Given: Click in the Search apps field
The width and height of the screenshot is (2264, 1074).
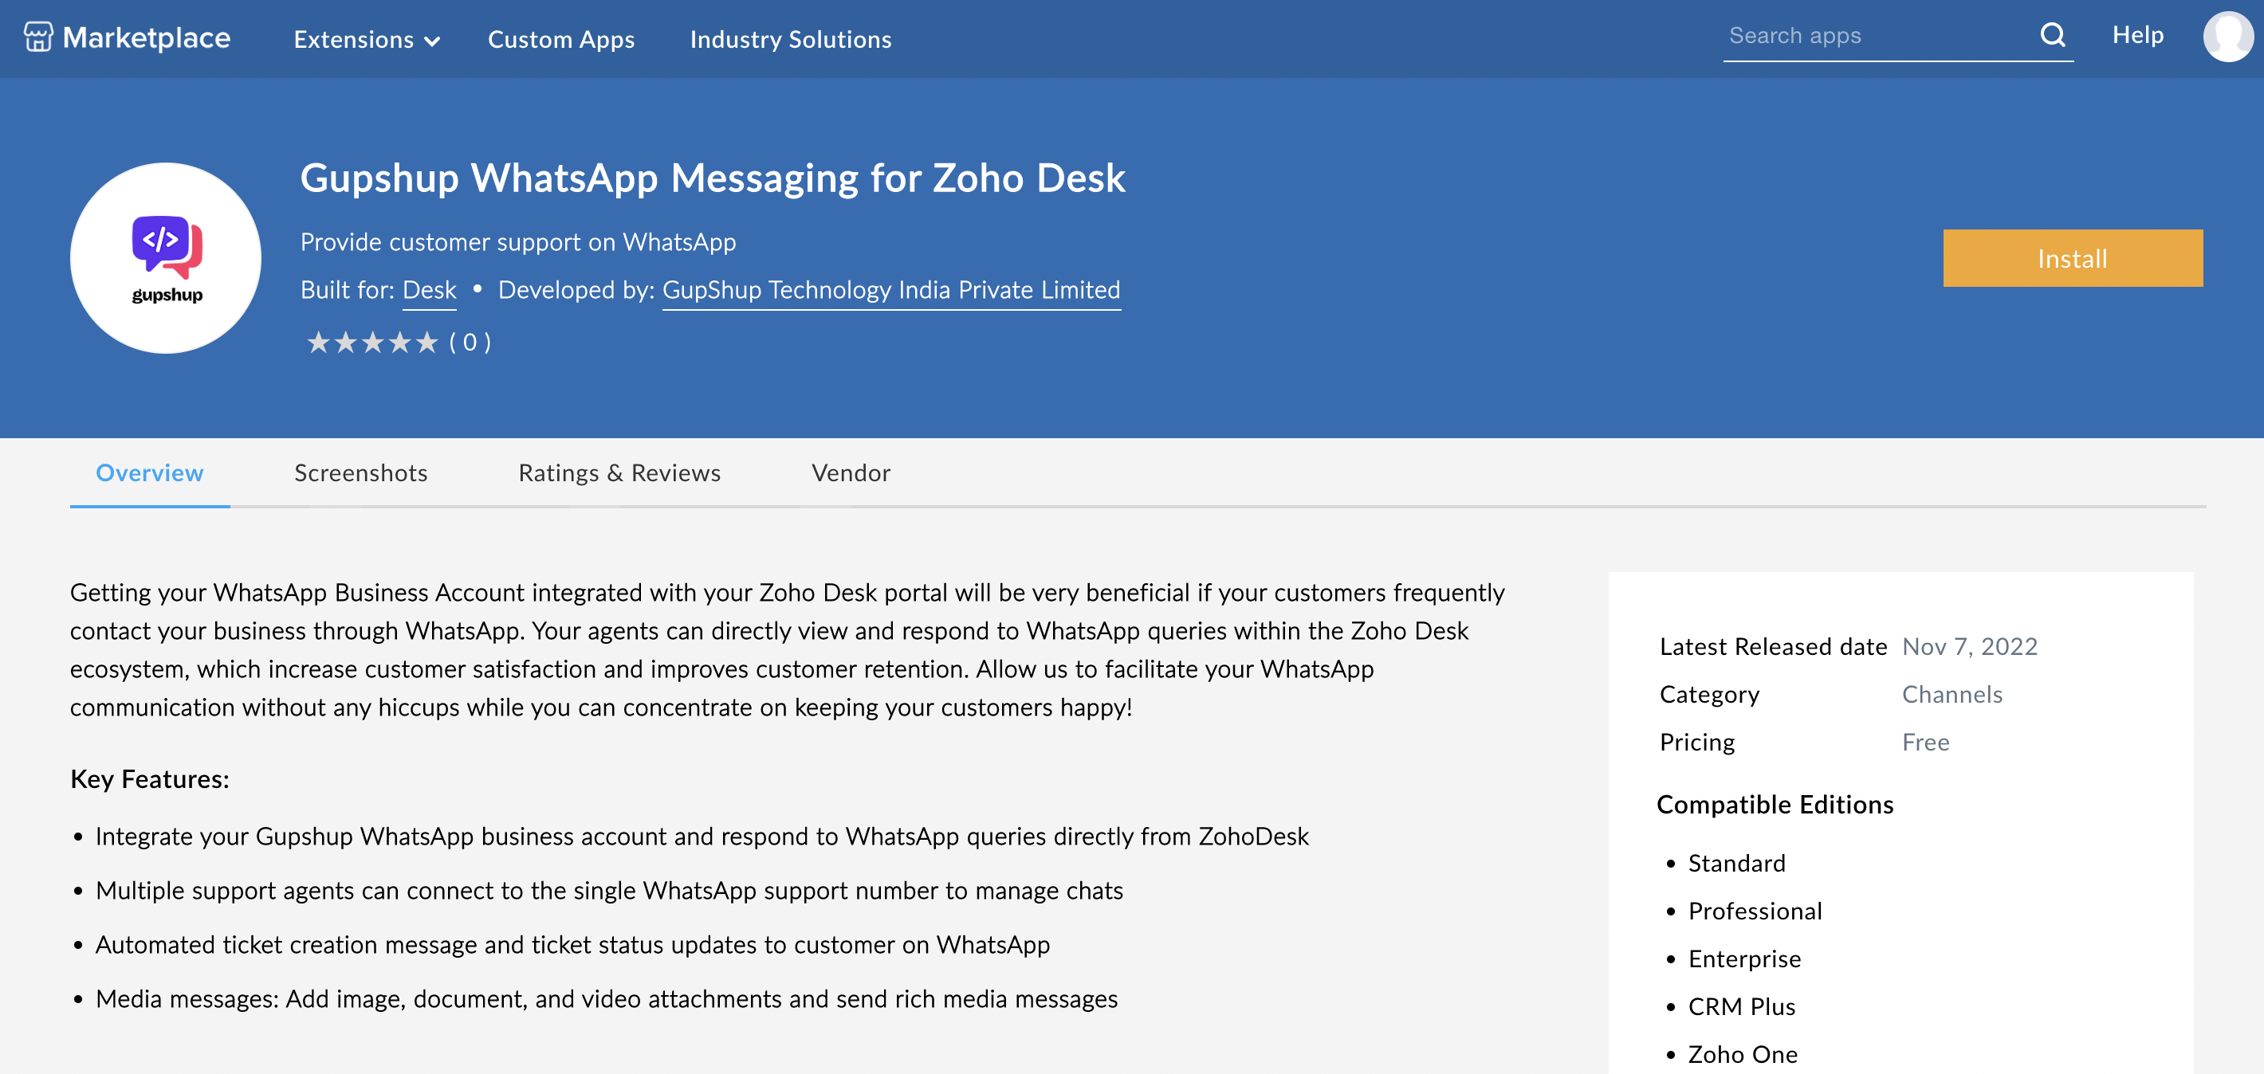Looking at the screenshot, I should [x=1872, y=36].
